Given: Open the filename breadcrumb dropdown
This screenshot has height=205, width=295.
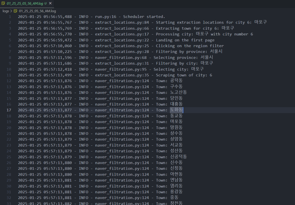Looking at the screenshot, I should [37, 11].
